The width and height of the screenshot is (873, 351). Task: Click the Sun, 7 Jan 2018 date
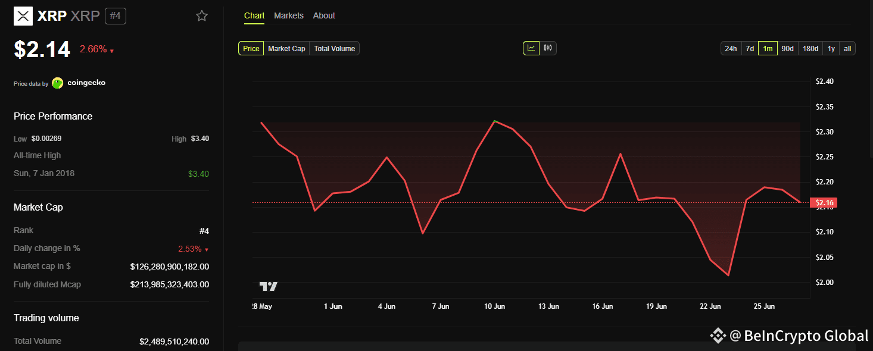(x=44, y=173)
